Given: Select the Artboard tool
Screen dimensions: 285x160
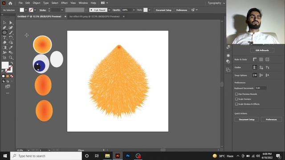Looking at the screenshot, I should tap(4, 58).
